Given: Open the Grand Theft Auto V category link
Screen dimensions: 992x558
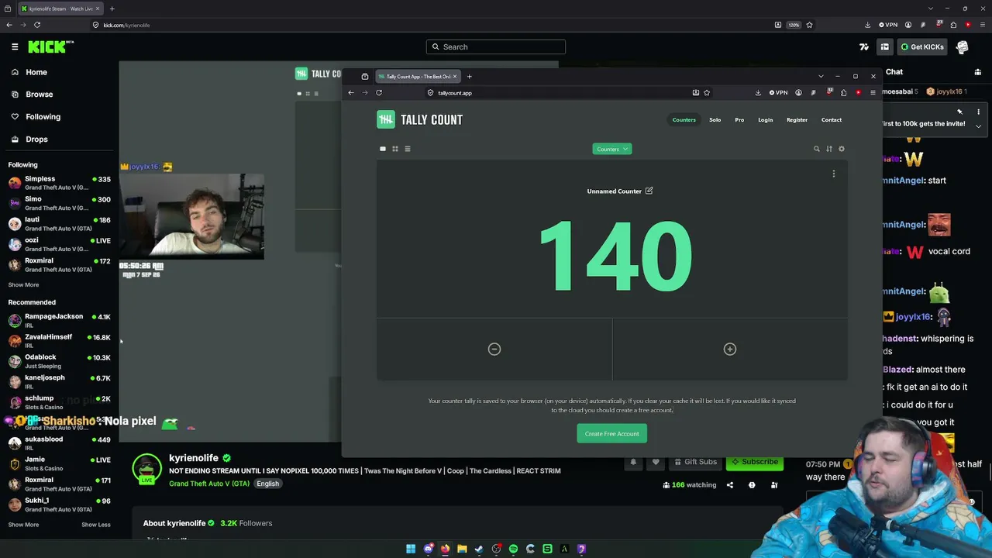Looking at the screenshot, I should pyautogui.click(x=209, y=484).
